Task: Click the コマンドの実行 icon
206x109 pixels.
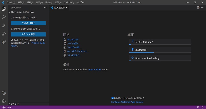Action: 65,55
